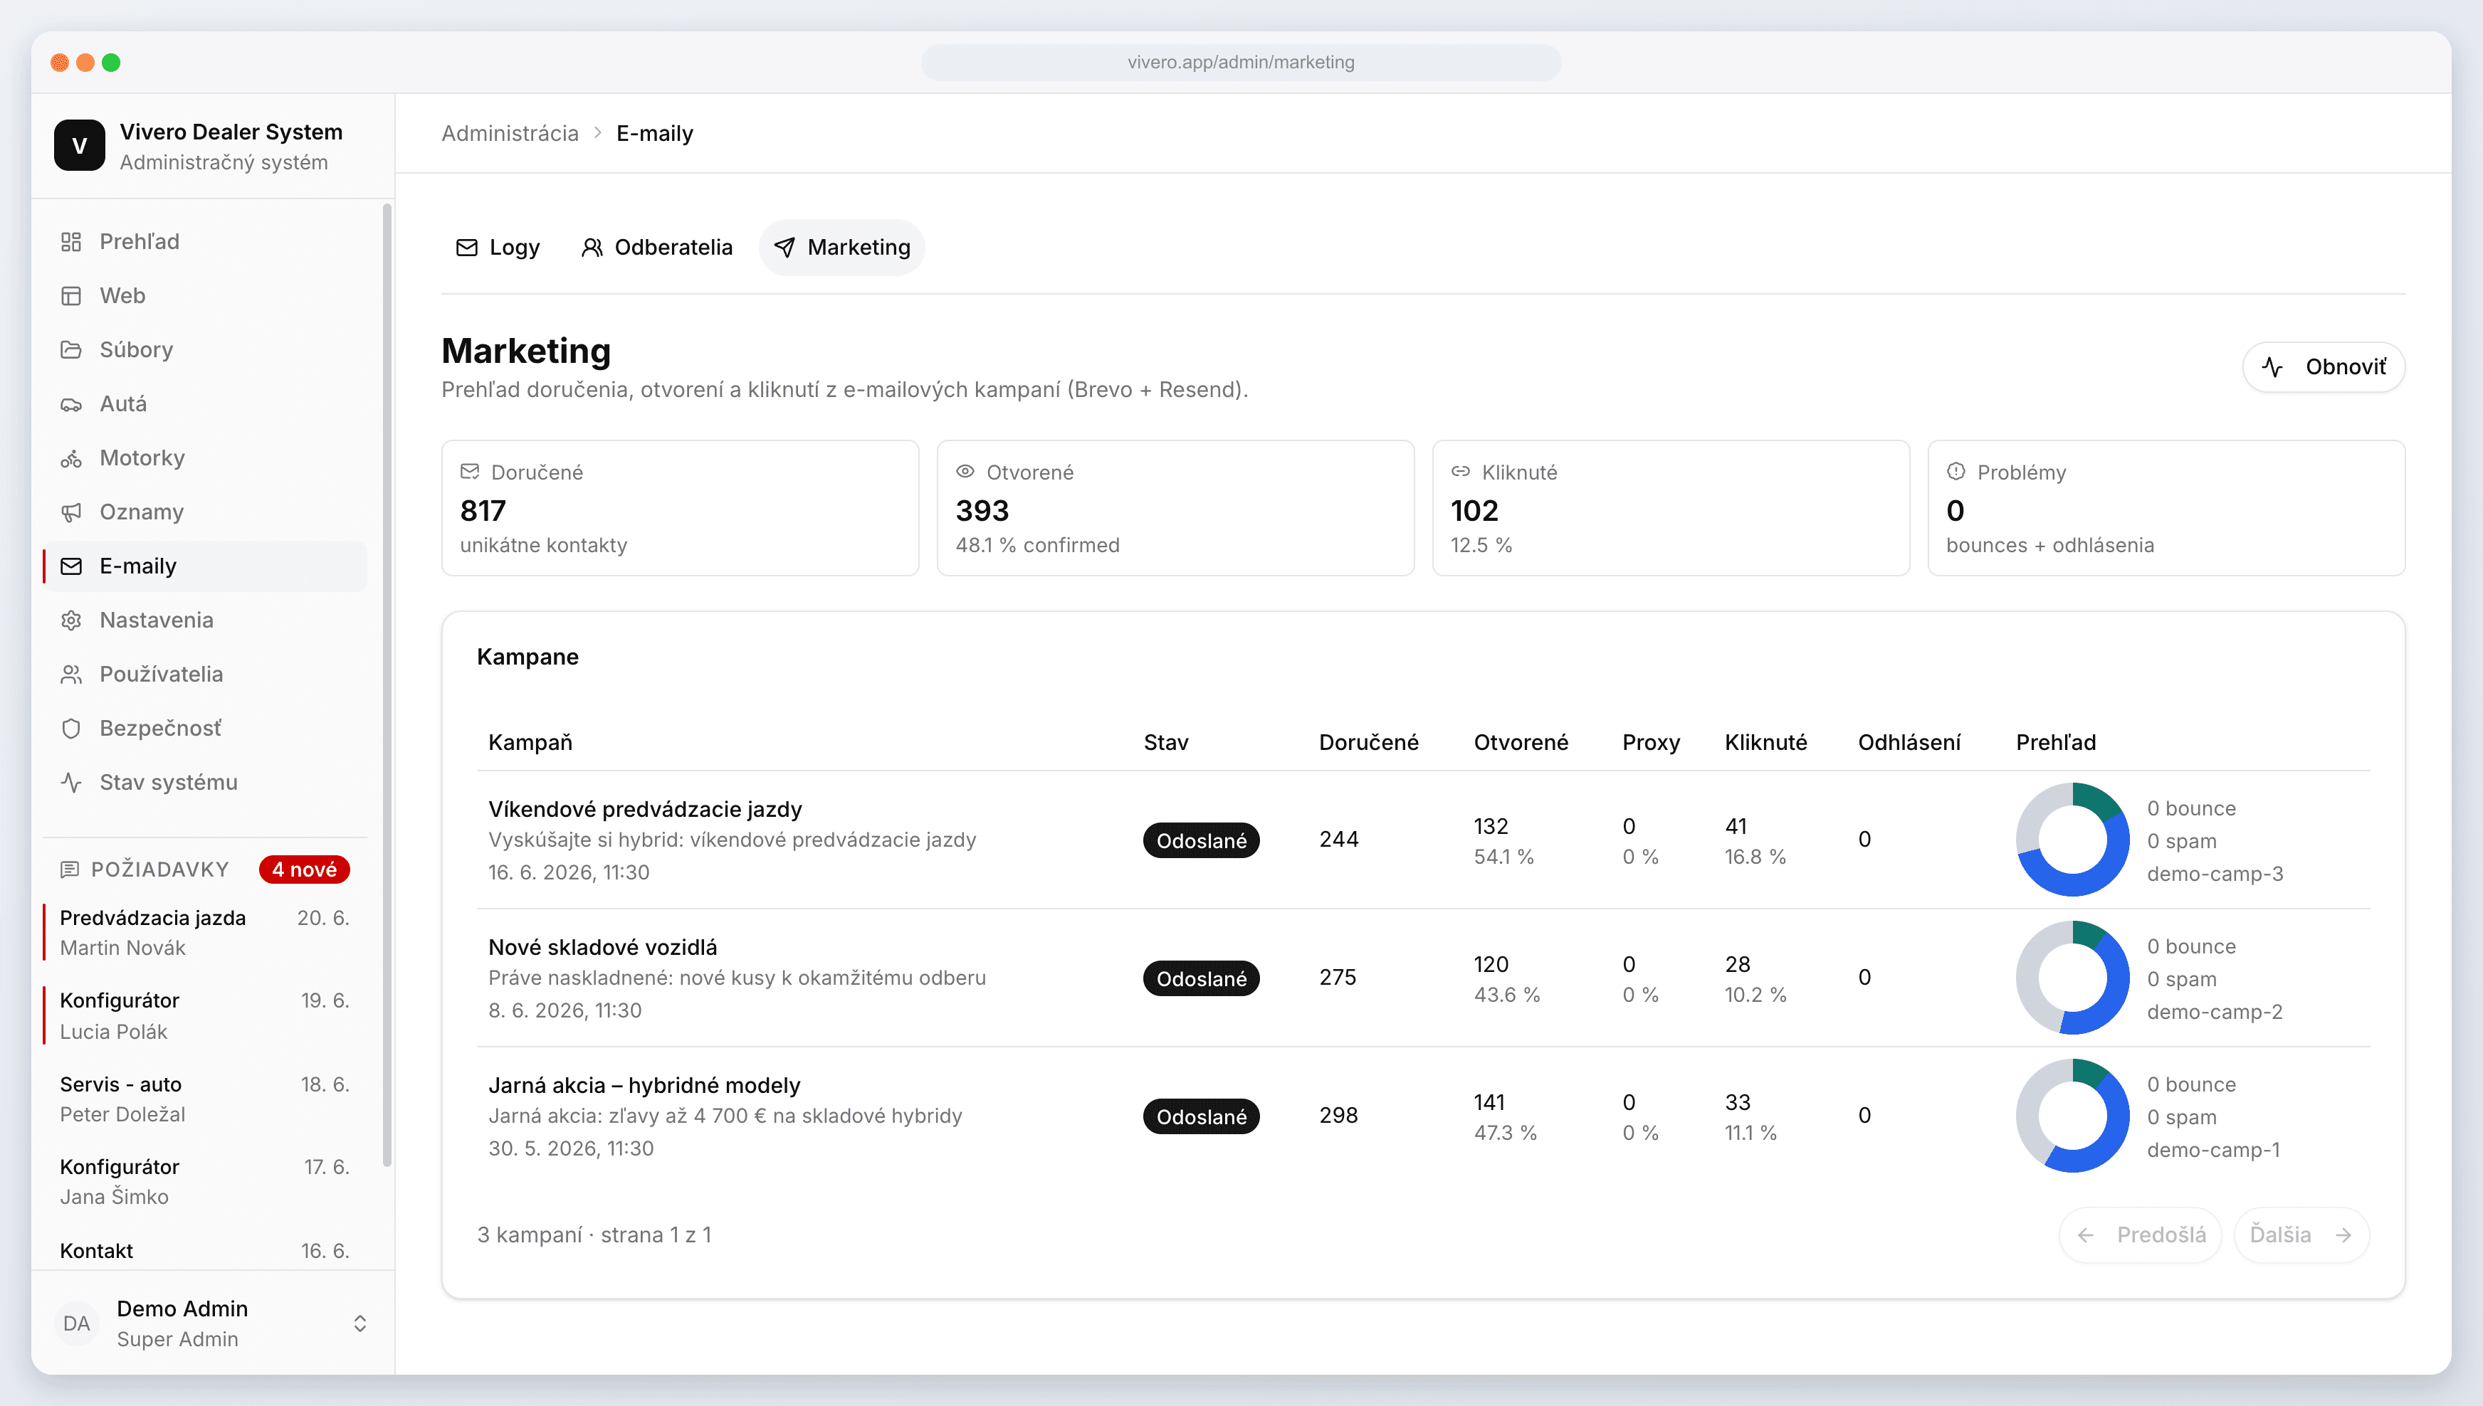Click the Administrácia breadcrumb link
The image size is (2483, 1406).
509,133
